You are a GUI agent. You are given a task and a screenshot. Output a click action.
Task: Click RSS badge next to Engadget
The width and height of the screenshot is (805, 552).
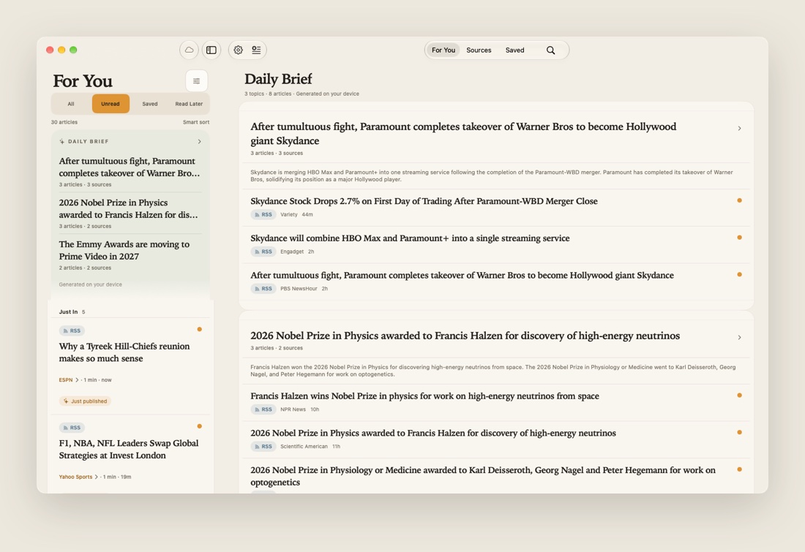point(263,252)
